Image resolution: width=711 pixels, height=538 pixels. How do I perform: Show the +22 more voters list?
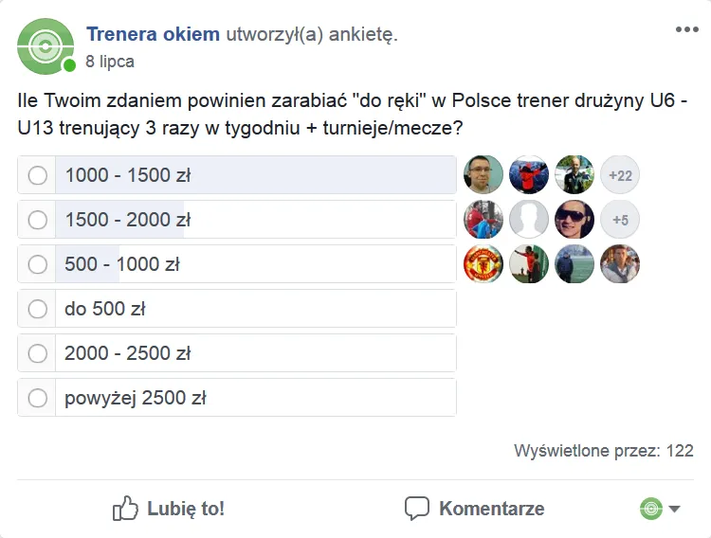pos(620,175)
